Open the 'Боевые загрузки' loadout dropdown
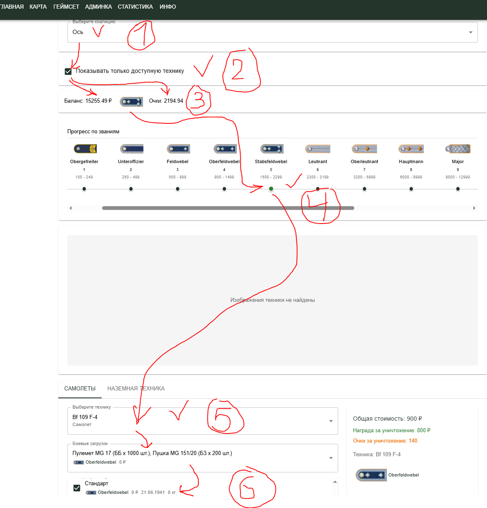Screen dimensions: 487x508 click(203, 458)
